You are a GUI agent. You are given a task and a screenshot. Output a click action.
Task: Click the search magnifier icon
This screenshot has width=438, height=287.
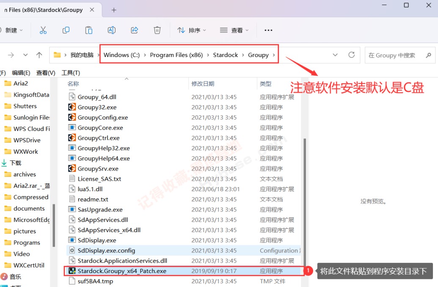(428, 55)
